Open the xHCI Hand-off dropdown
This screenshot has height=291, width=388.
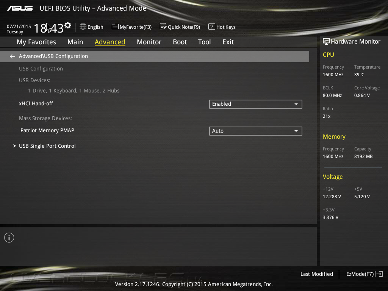tap(256, 104)
